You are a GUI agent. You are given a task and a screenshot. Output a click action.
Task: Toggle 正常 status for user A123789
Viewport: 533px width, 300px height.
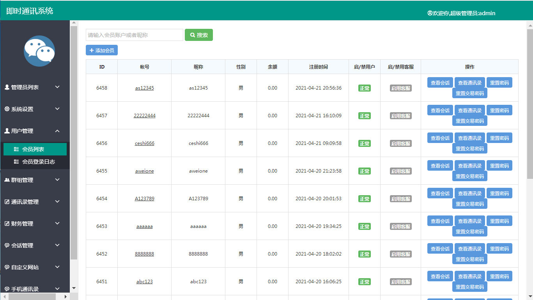364,199
